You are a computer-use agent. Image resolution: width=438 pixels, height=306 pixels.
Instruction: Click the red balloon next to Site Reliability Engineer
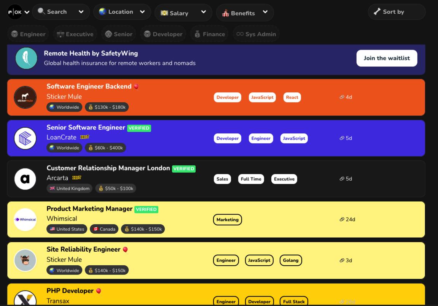click(126, 250)
